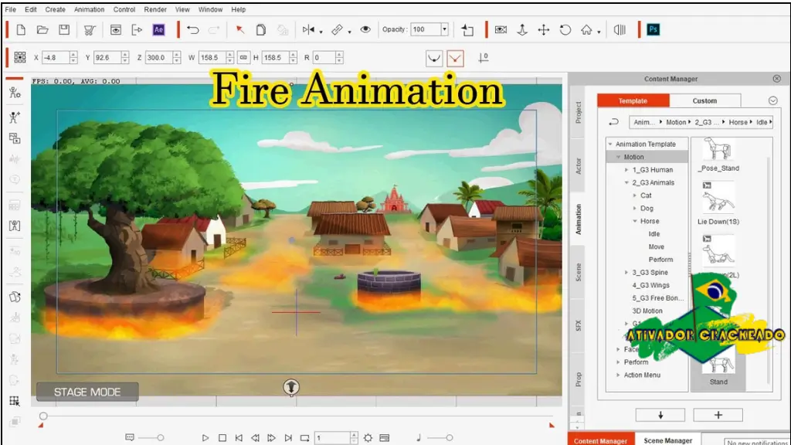Open the Scene Manager tab
This screenshot has width=791, height=445.
pos(668,440)
